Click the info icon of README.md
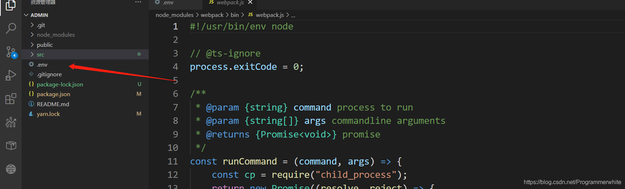 point(31,104)
